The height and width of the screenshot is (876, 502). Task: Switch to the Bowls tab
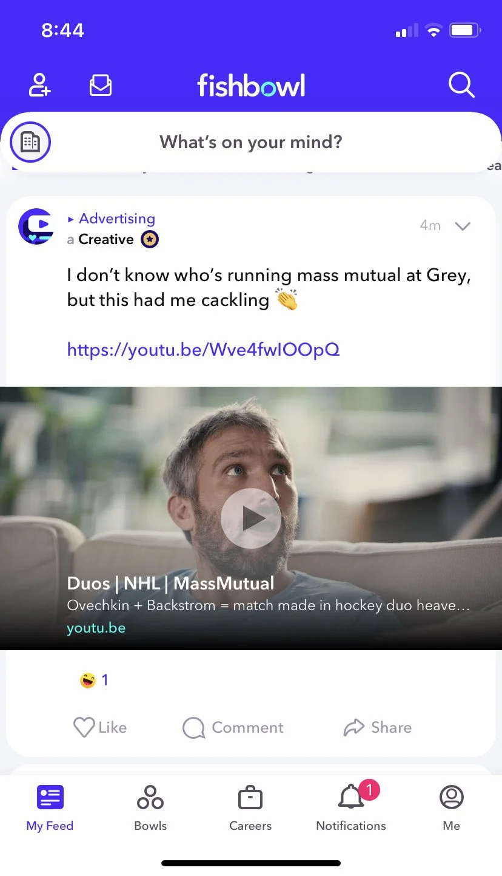tap(150, 807)
